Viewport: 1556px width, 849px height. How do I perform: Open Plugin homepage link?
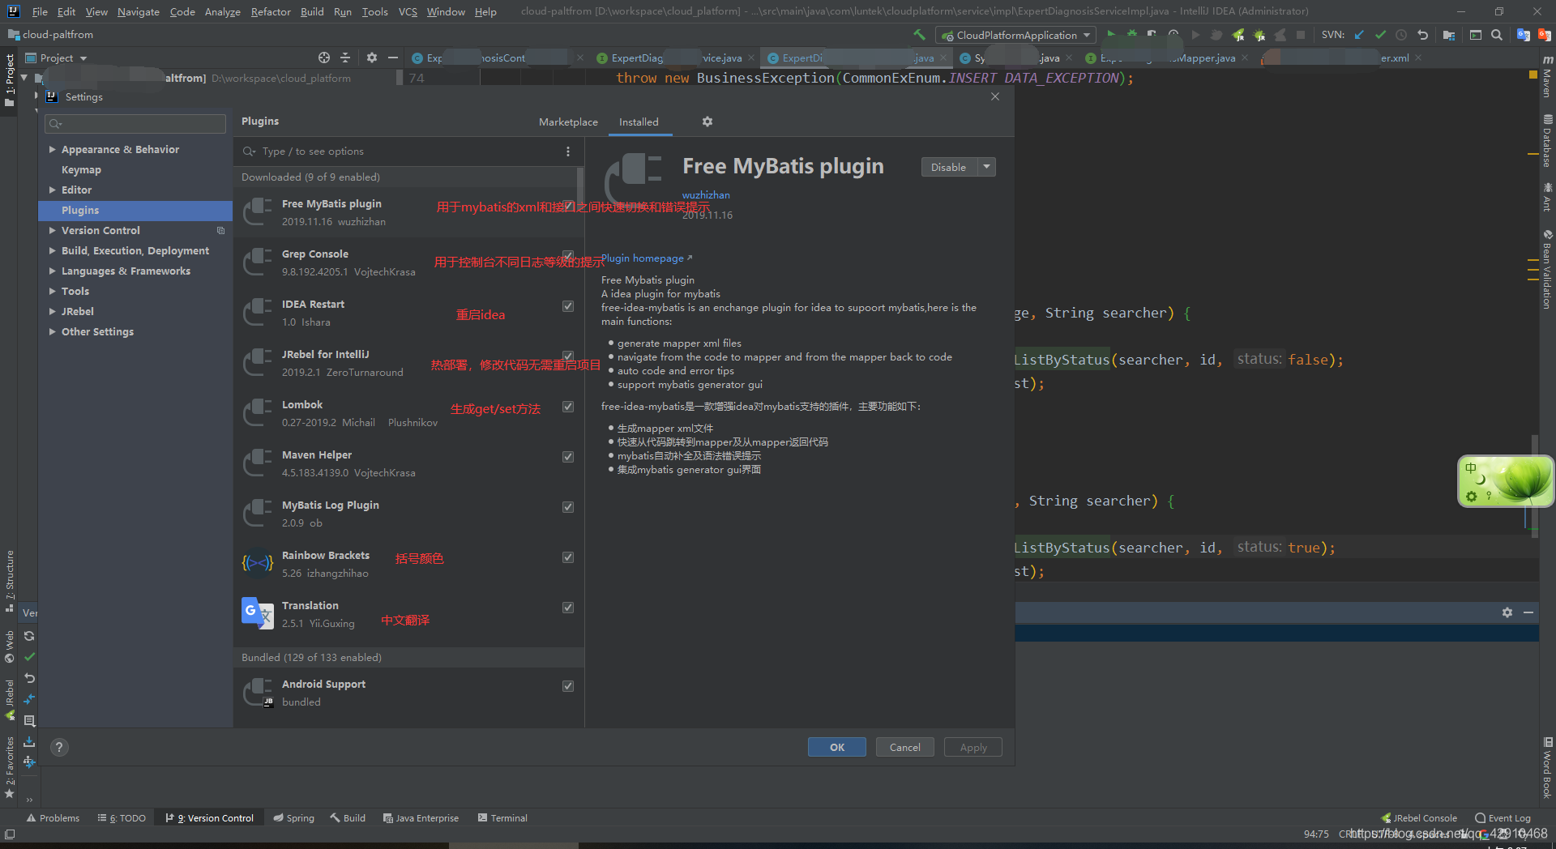click(647, 258)
